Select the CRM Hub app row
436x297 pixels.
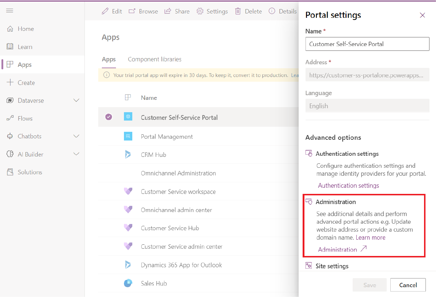199,155
